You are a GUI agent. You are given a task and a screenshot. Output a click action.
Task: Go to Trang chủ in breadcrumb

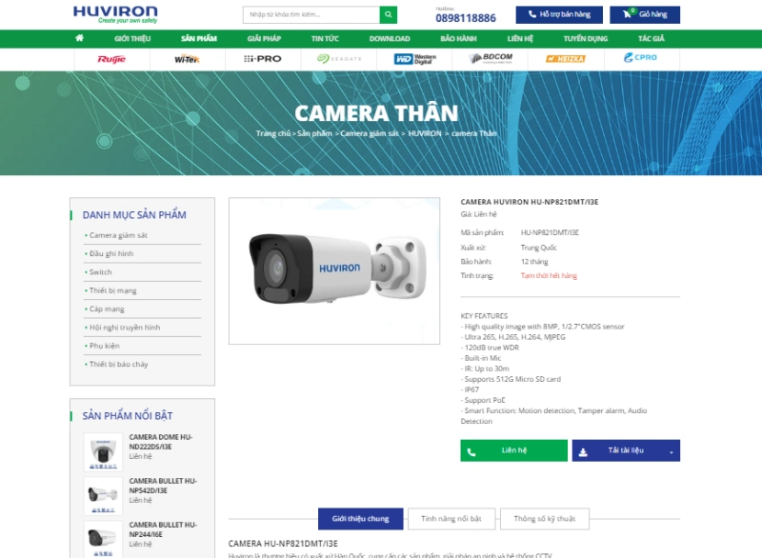(x=273, y=133)
